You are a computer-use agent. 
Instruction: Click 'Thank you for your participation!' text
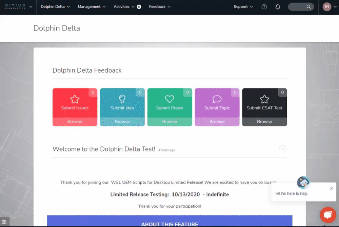point(169,206)
